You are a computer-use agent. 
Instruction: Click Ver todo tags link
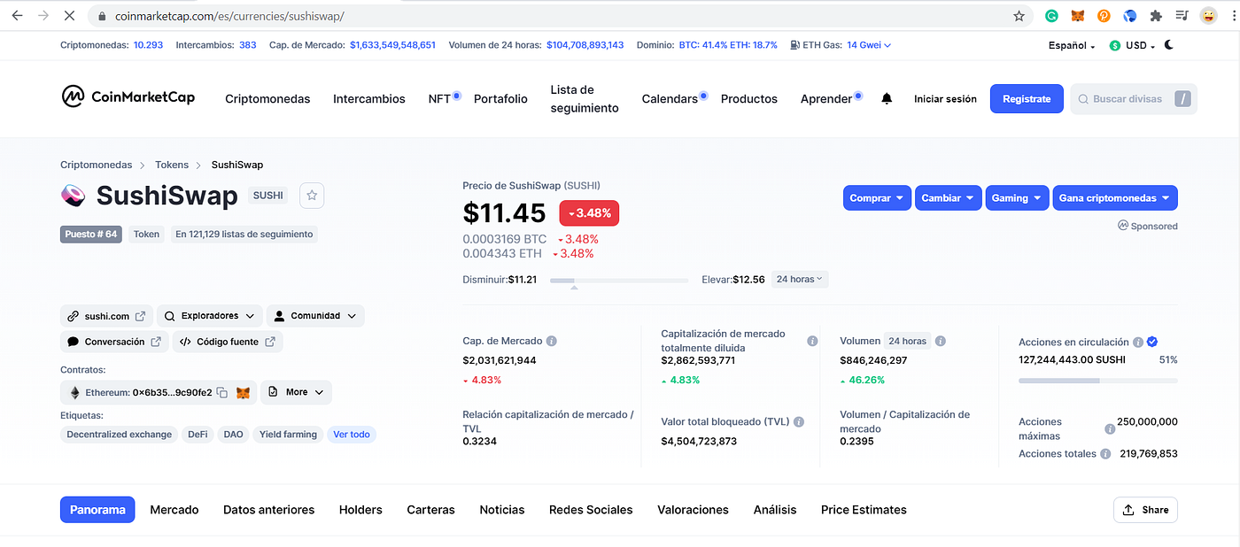[351, 435]
